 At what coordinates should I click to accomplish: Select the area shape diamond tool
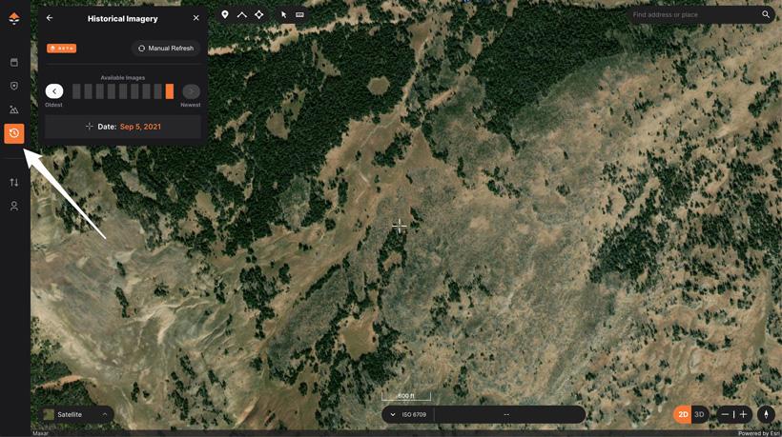point(258,14)
